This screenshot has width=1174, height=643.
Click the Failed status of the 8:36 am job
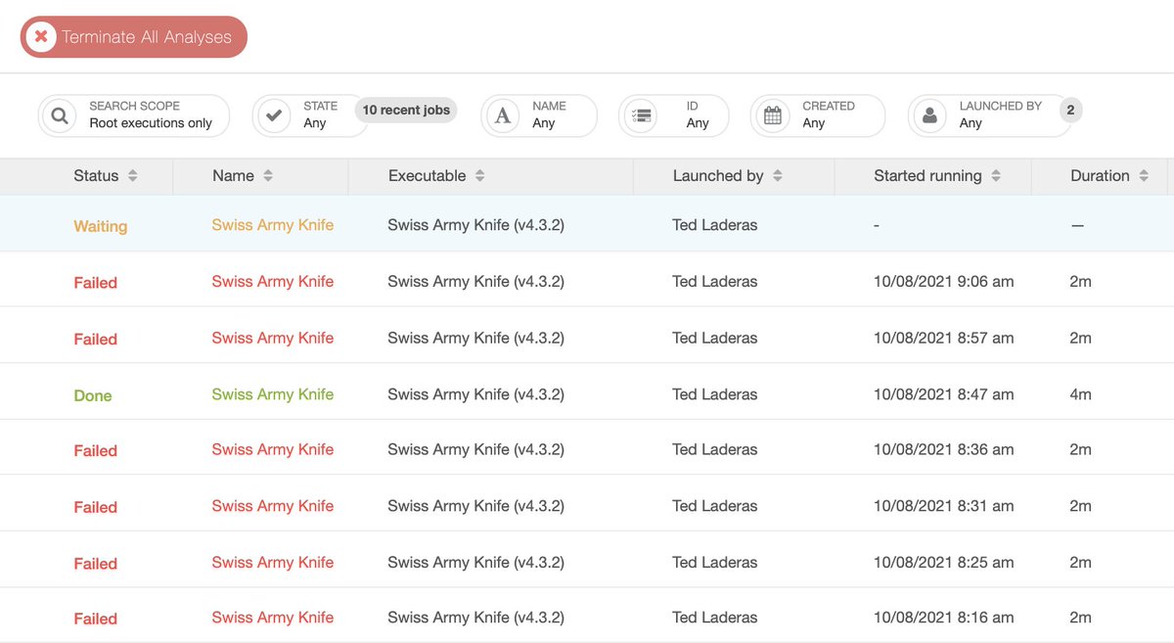(96, 451)
